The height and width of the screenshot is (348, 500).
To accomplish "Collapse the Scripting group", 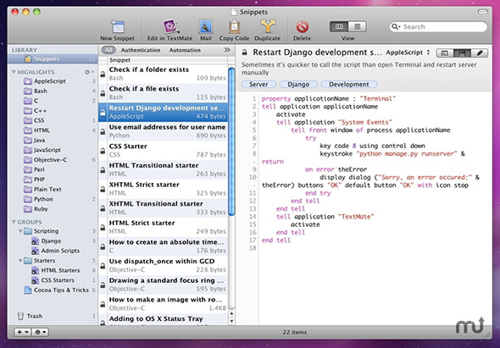I will [20, 231].
